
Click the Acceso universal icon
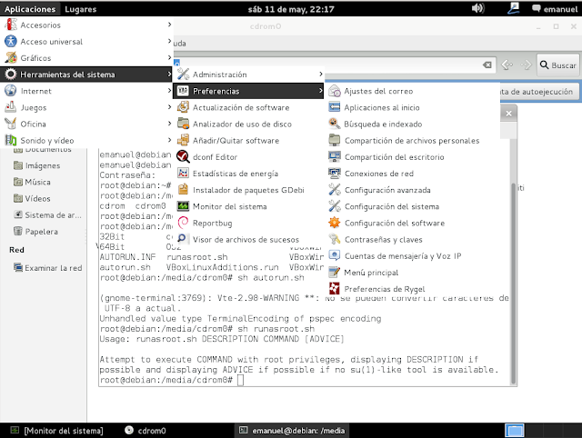(11, 41)
